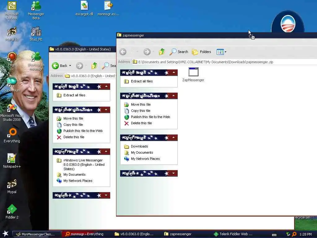Open My Network Places in v8.0.0363.0 window

(78, 181)
